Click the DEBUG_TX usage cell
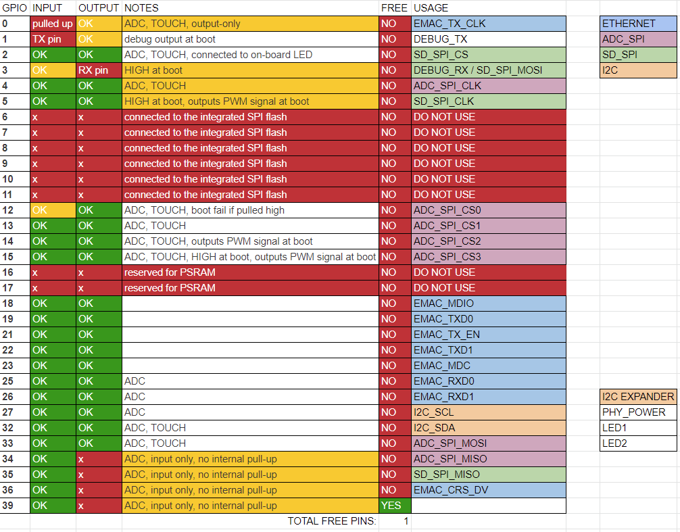Viewport: 680px width, 532px height. (488, 39)
